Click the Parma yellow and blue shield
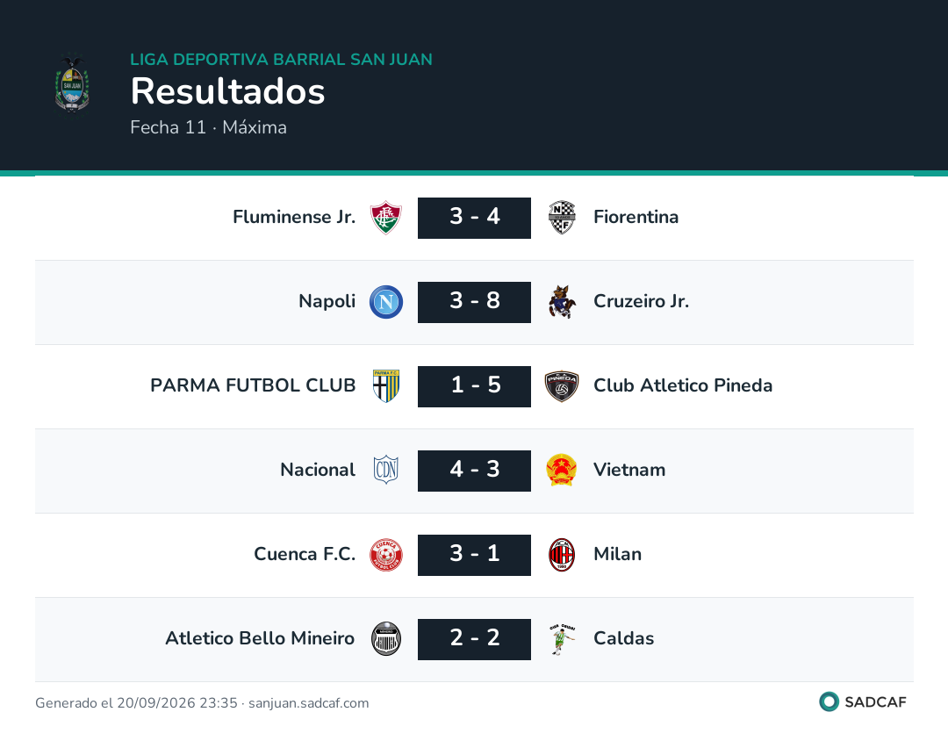948x748 pixels. [x=386, y=385]
